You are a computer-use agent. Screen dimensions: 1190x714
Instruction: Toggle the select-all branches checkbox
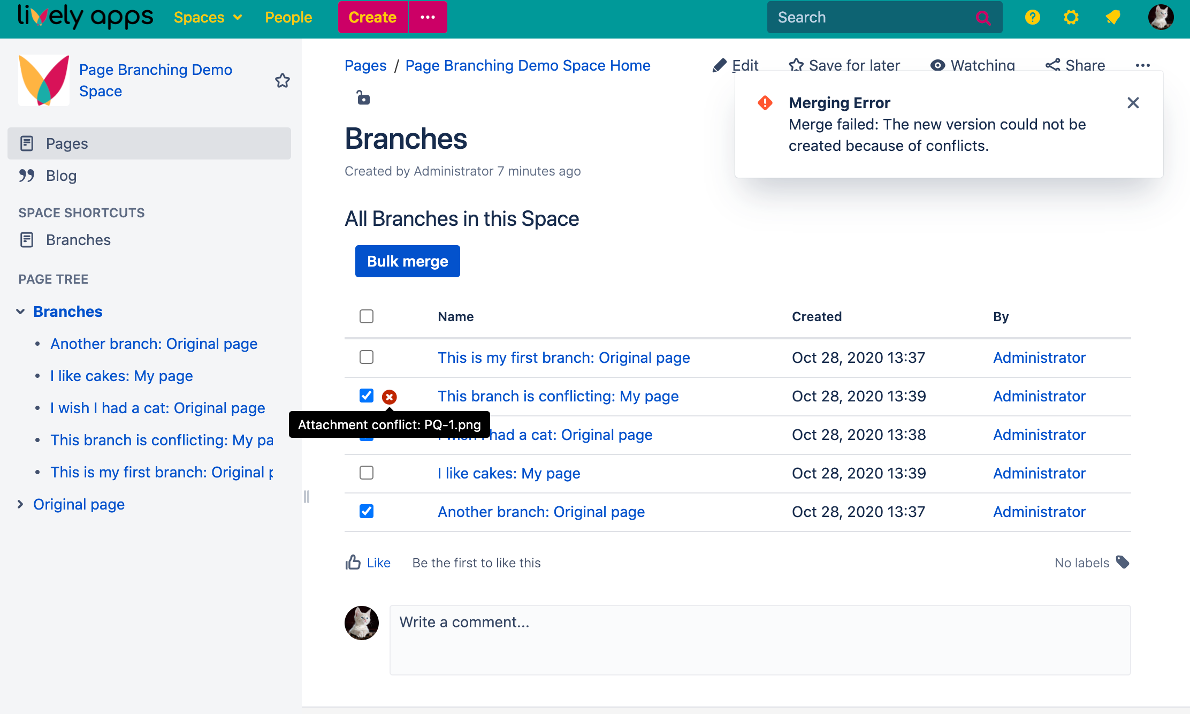[x=367, y=316]
